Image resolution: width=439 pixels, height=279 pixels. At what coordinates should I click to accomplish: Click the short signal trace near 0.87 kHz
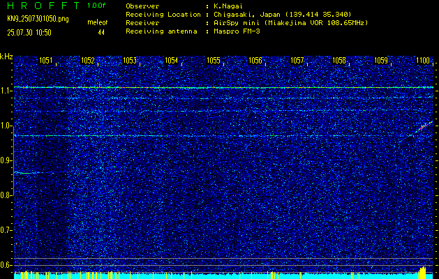34,173
